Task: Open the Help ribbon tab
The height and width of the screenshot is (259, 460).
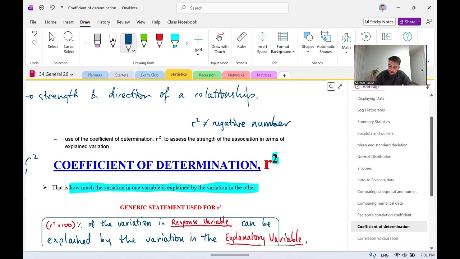Action: 156,22
